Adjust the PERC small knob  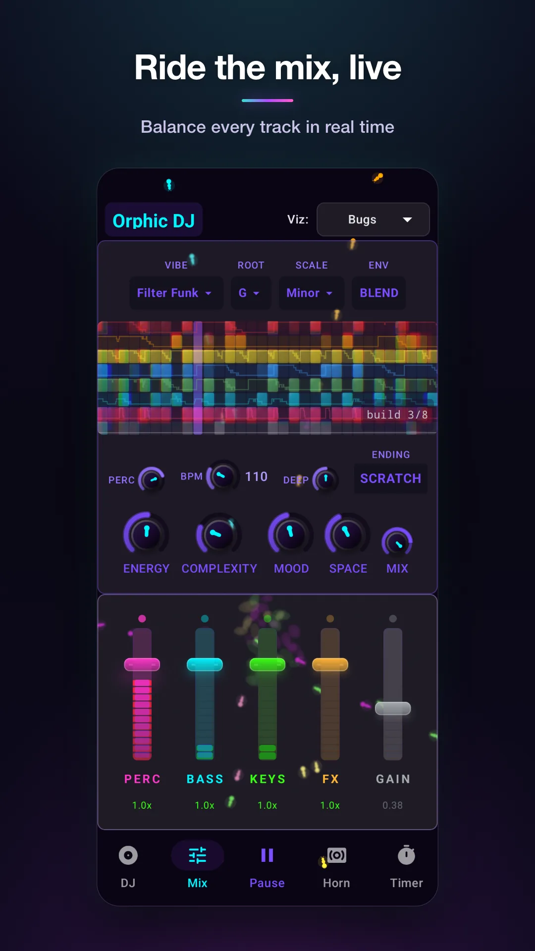(x=152, y=479)
